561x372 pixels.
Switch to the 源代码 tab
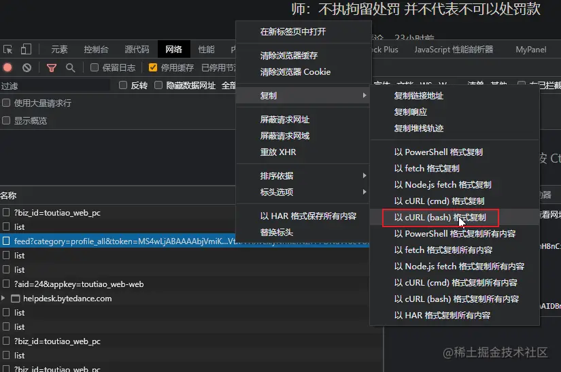tap(137, 50)
